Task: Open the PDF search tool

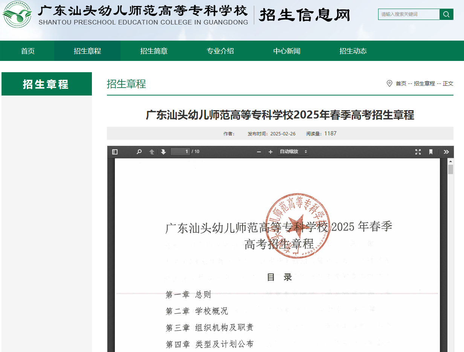Action: (x=139, y=152)
